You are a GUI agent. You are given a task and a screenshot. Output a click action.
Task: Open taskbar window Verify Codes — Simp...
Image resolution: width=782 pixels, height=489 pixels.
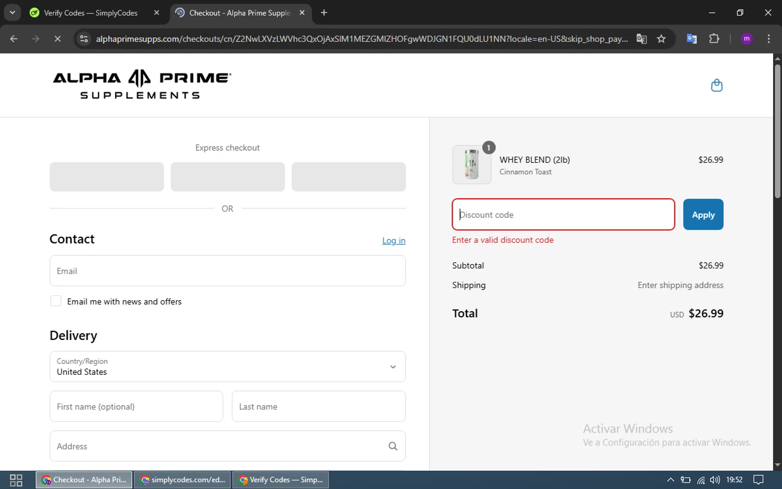pyautogui.click(x=280, y=480)
